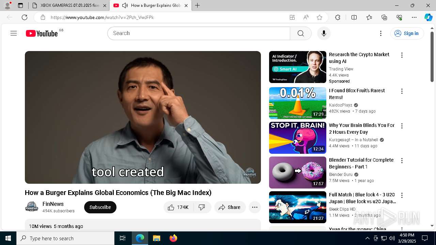Image resolution: width=436 pixels, height=245 pixels.
Task: Open Blender donut tutorial thumbnail
Action: point(298,173)
